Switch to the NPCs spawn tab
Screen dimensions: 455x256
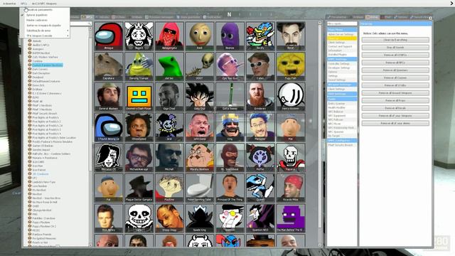pyautogui.click(x=87, y=17)
